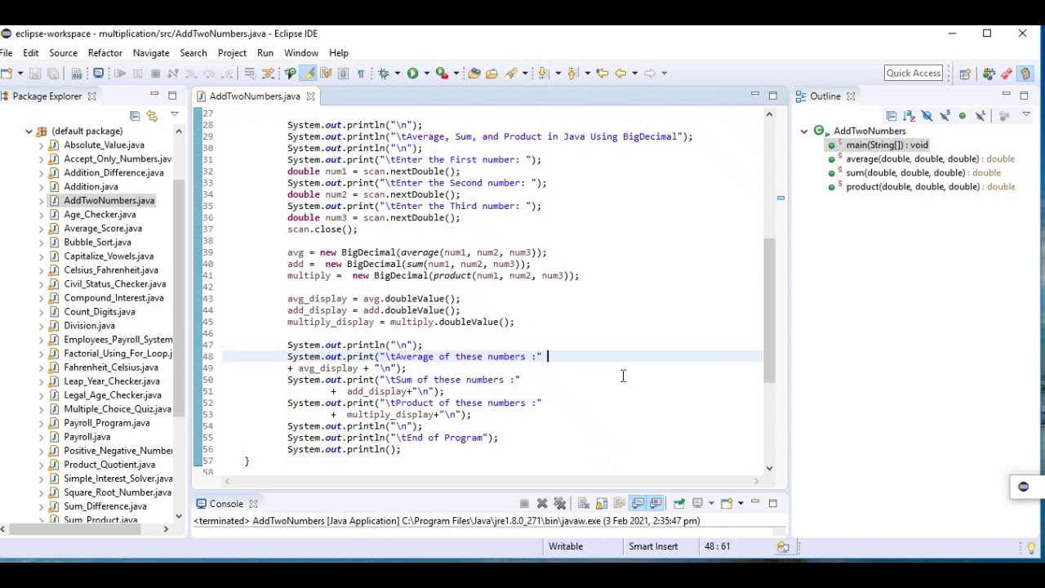Toggle Mark Occurrences highlighter icon

(309, 73)
